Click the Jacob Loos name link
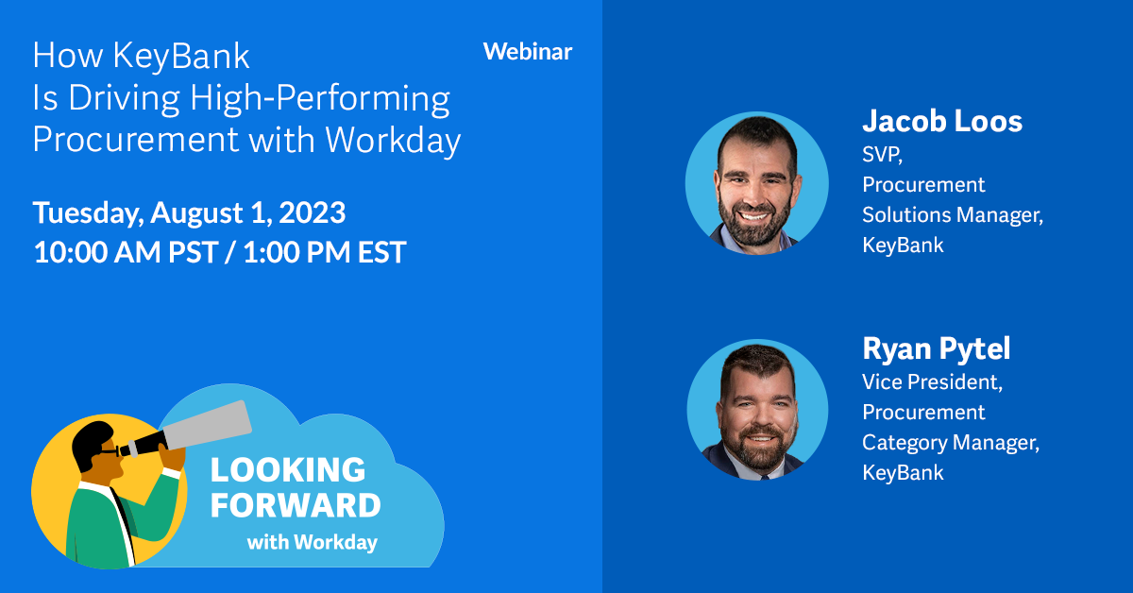The height and width of the screenshot is (593, 1133). pyautogui.click(x=942, y=121)
